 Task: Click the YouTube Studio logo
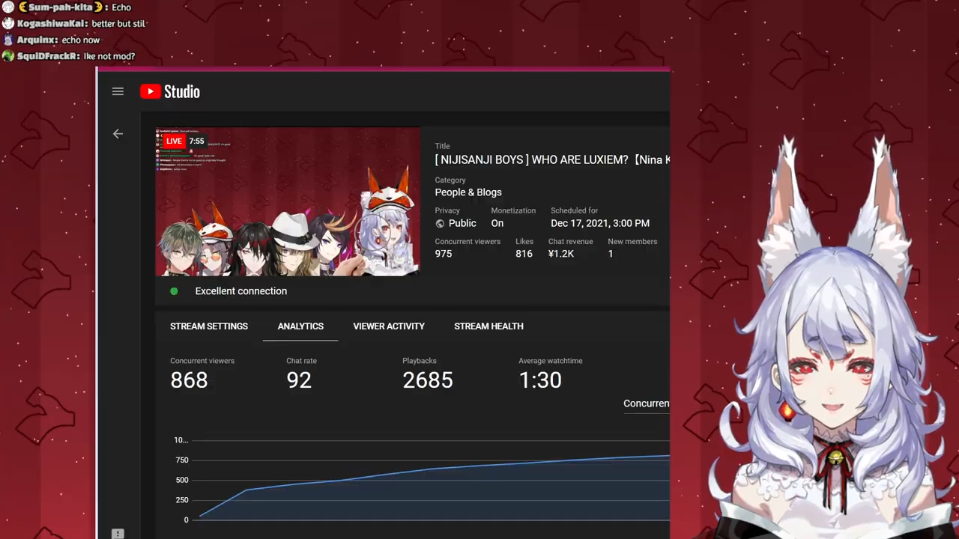pos(170,91)
